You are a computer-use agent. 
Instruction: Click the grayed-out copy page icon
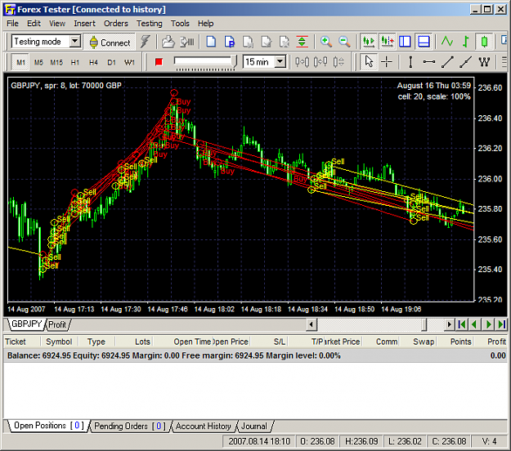(x=248, y=42)
